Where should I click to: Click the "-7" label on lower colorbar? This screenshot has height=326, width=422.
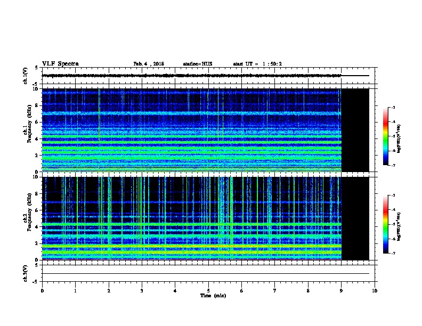tap(393, 253)
